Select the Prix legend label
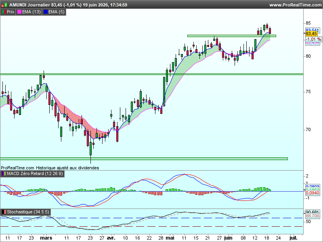This screenshot has height=242, width=323. [x=10, y=12]
